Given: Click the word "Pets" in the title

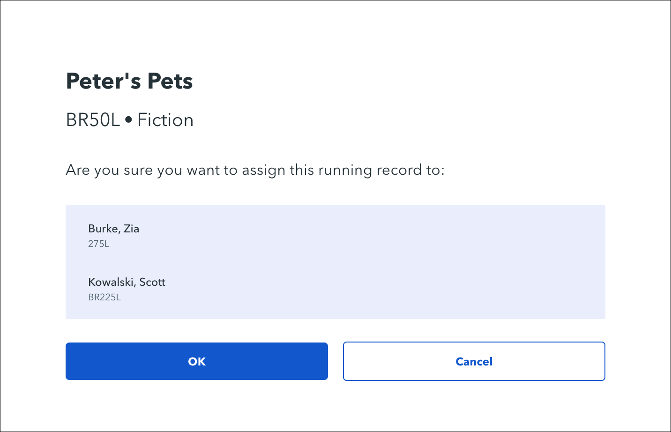Looking at the screenshot, I should tap(170, 81).
